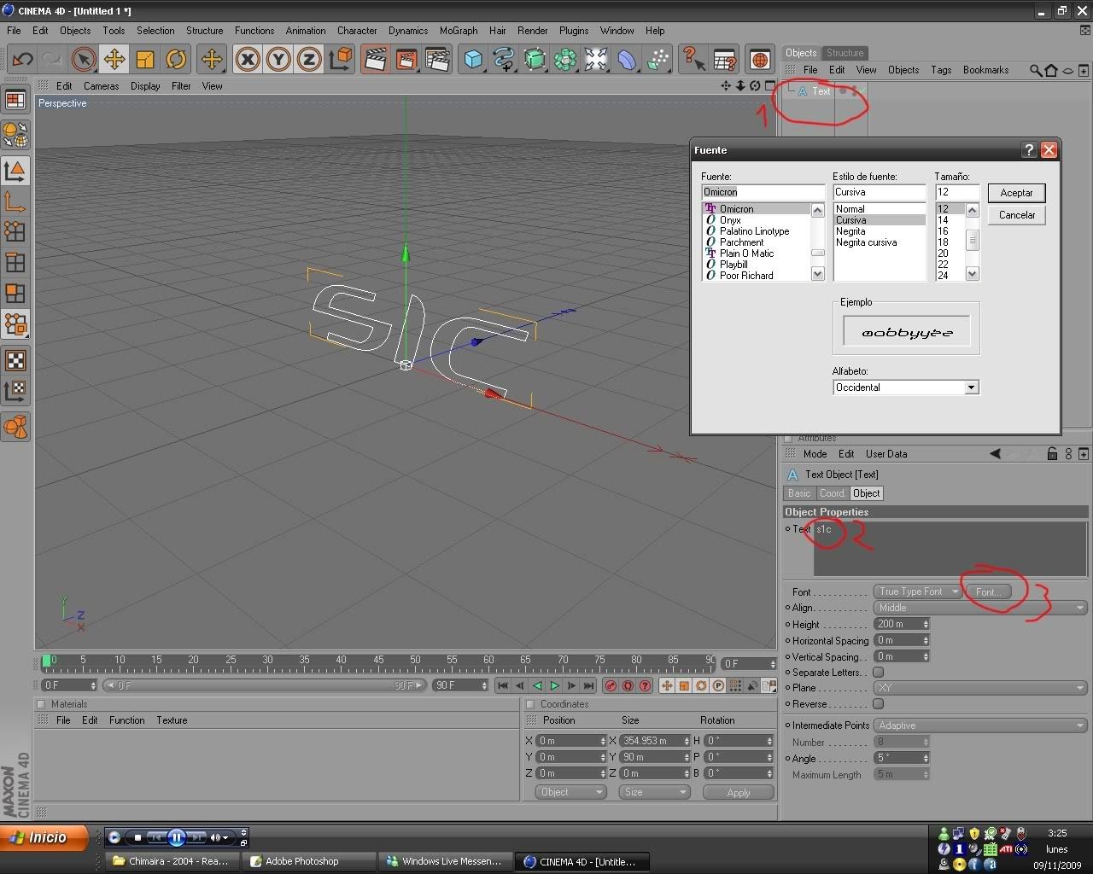Open the NURBS objects icon

click(535, 59)
